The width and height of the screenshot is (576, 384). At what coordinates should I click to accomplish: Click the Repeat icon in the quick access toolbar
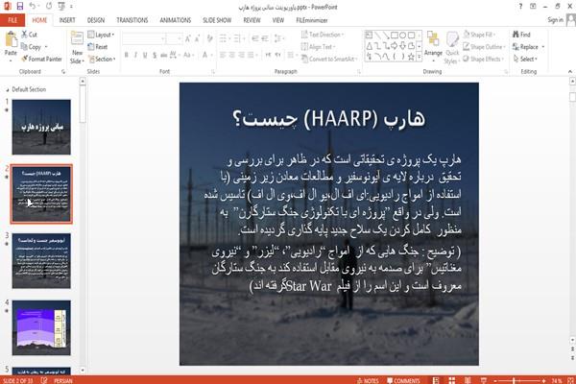[49, 7]
